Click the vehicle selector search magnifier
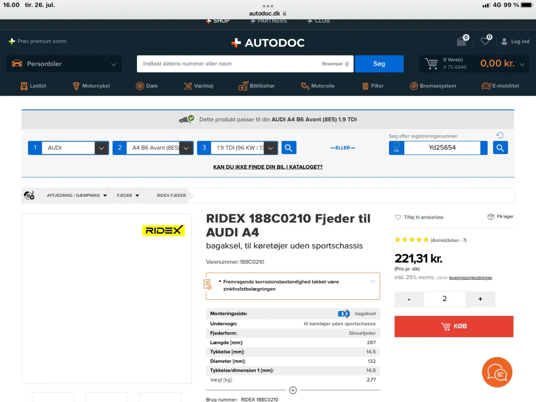The height and width of the screenshot is (402, 536). pyautogui.click(x=289, y=148)
